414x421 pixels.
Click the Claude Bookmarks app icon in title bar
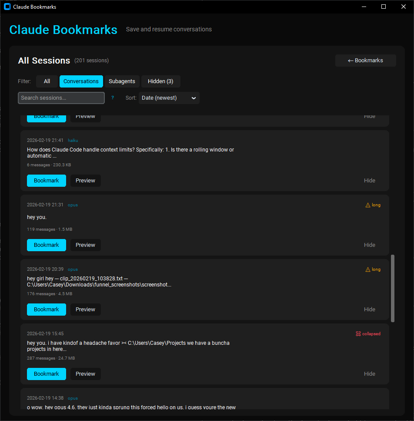point(7,7)
